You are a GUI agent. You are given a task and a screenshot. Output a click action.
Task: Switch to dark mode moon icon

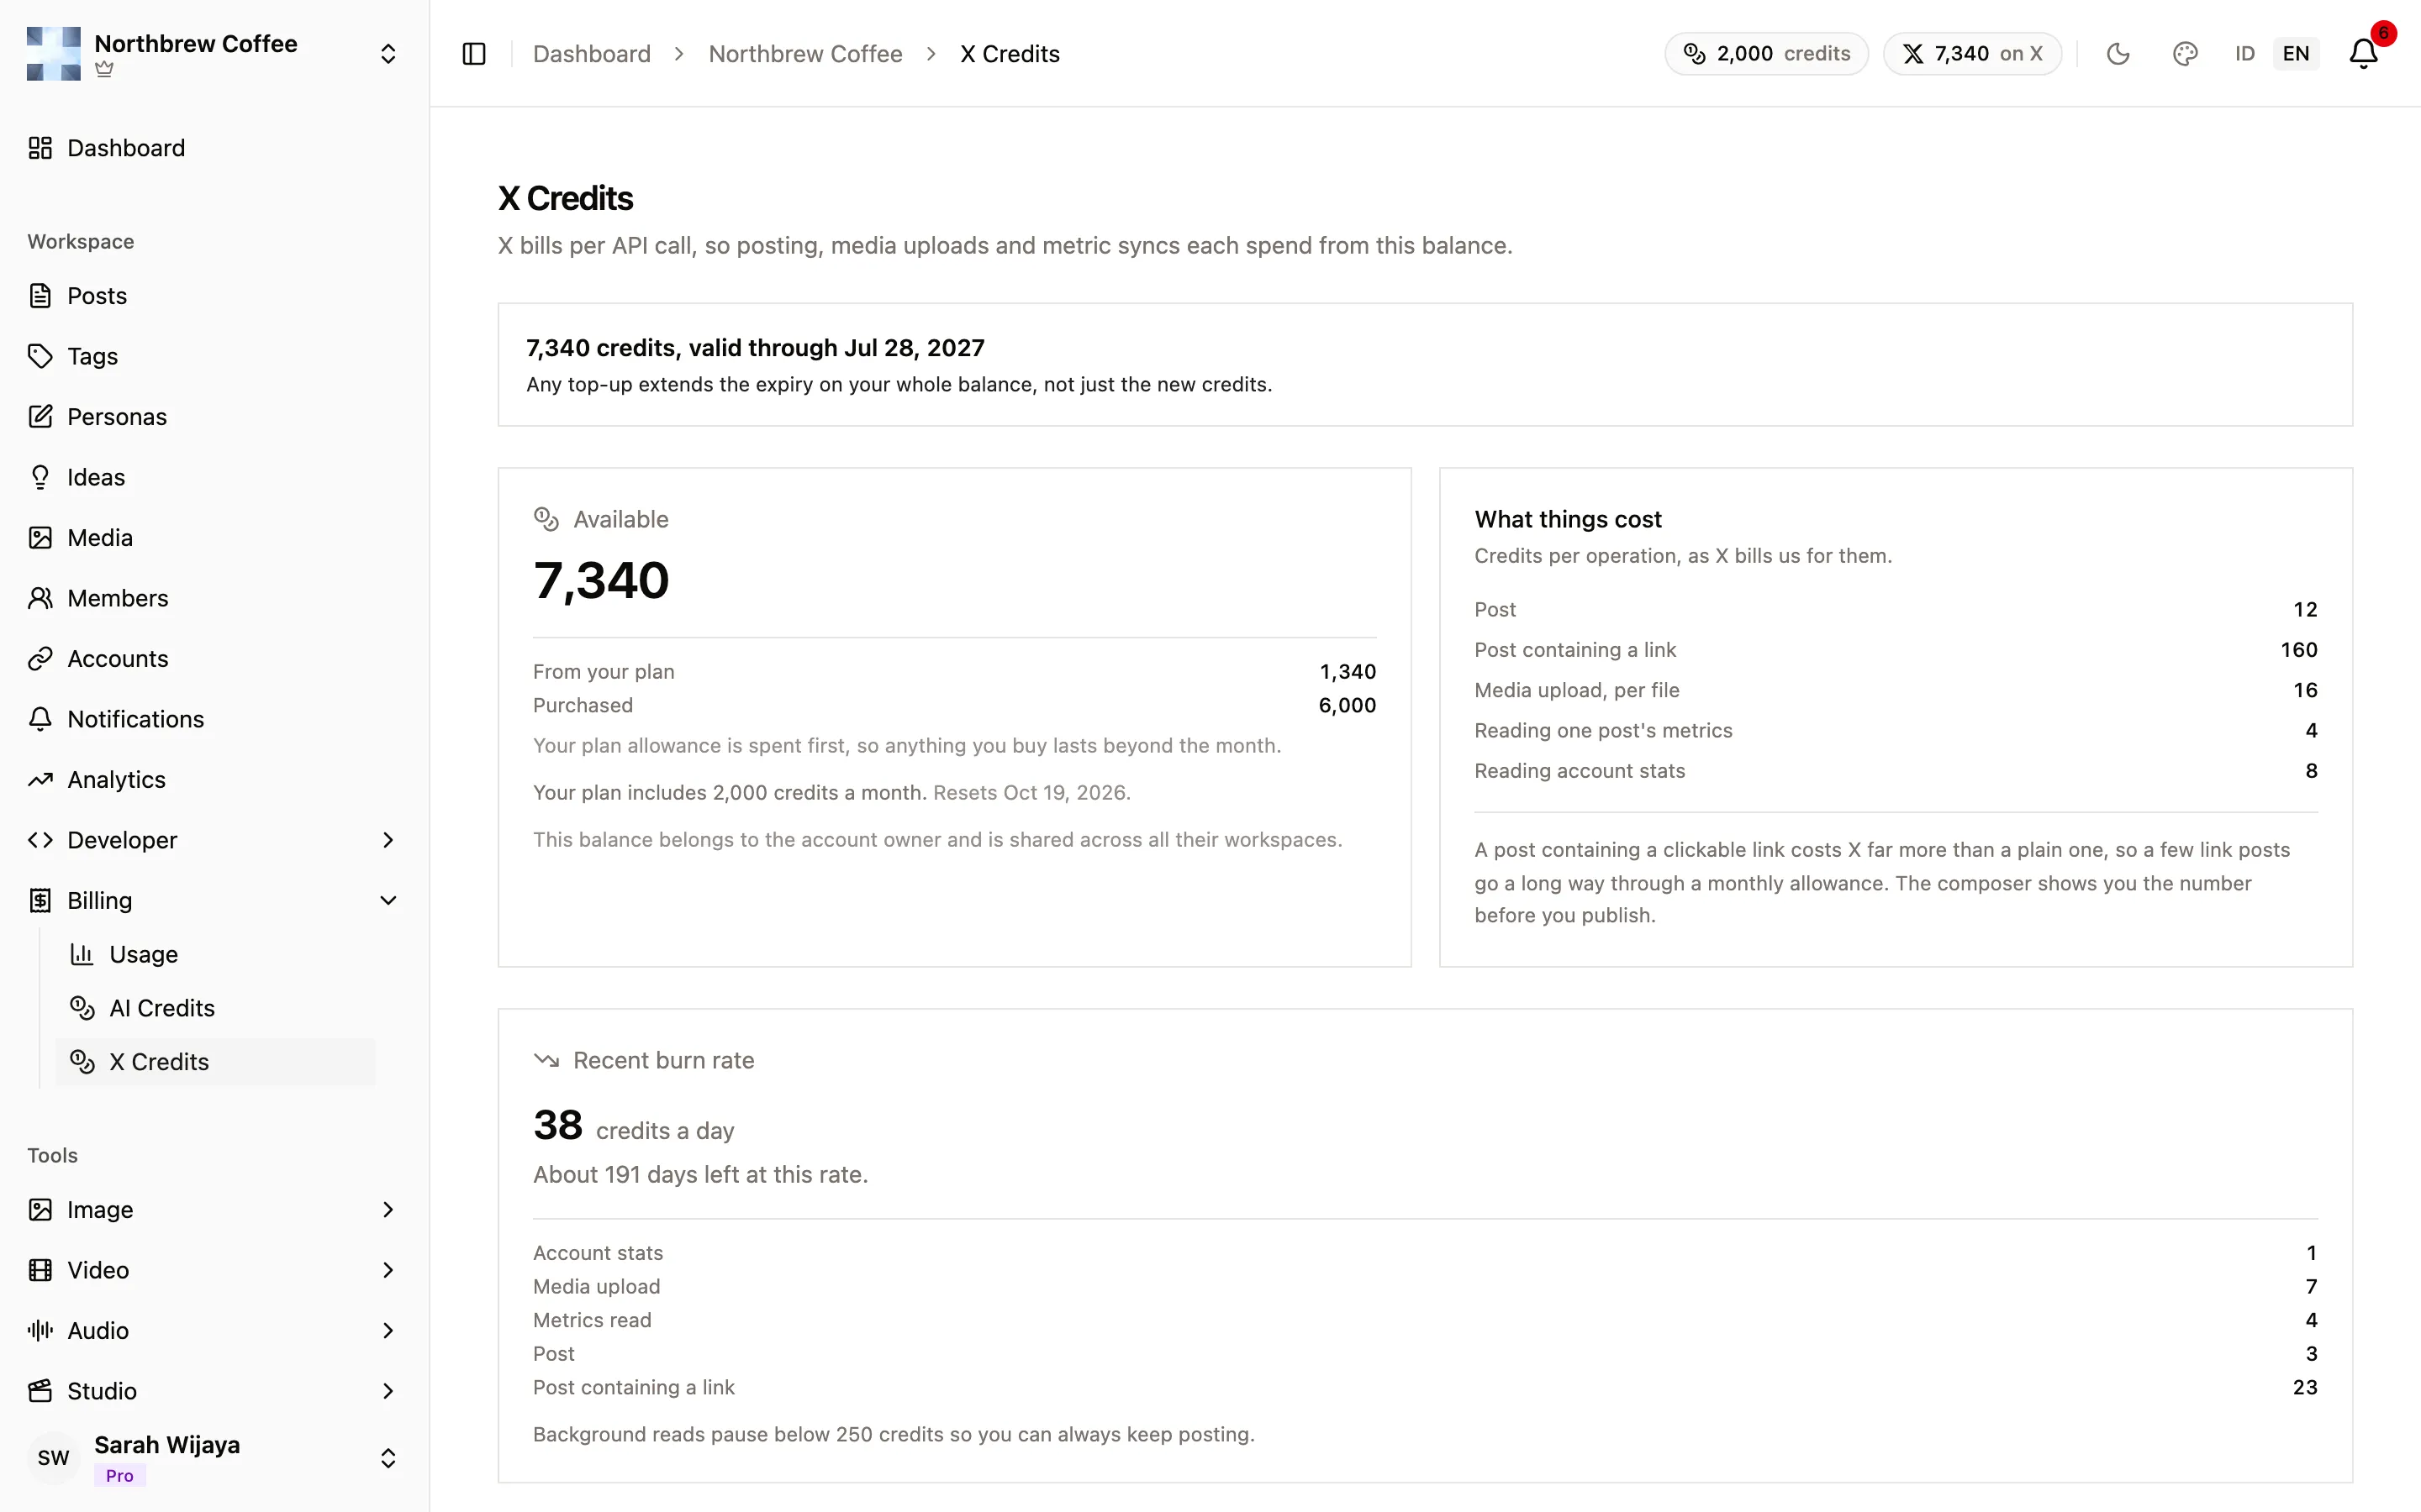click(x=2118, y=54)
